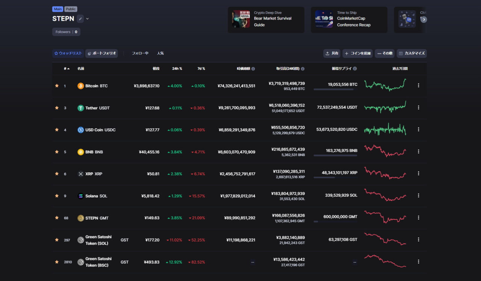Click the Green Satoshi Token (BSC) logo

pyautogui.click(x=80, y=262)
